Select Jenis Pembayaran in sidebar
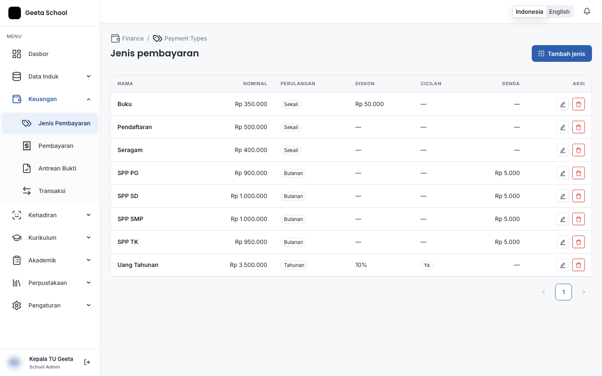Image resolution: width=602 pixels, height=376 pixels. [50, 123]
